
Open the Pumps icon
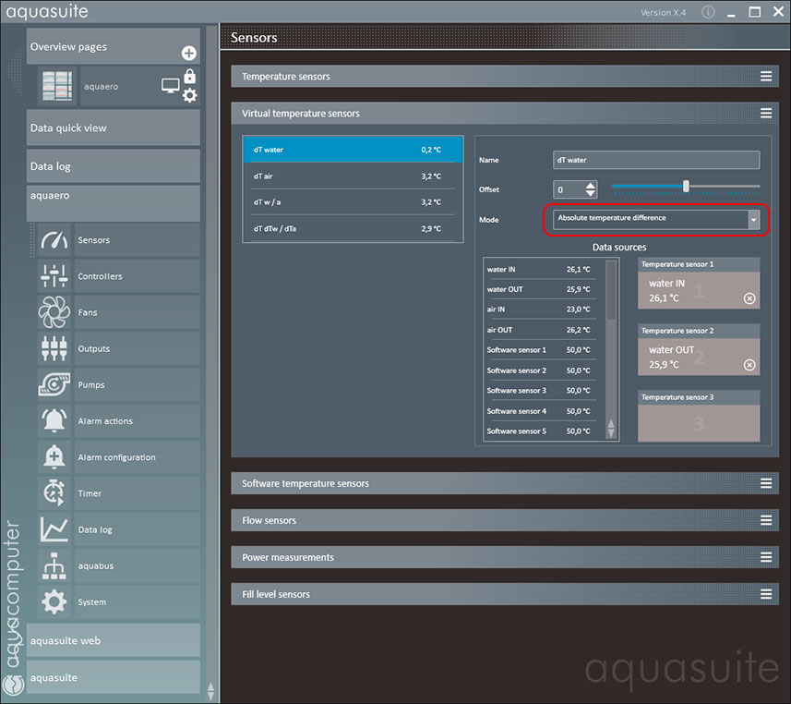point(54,384)
